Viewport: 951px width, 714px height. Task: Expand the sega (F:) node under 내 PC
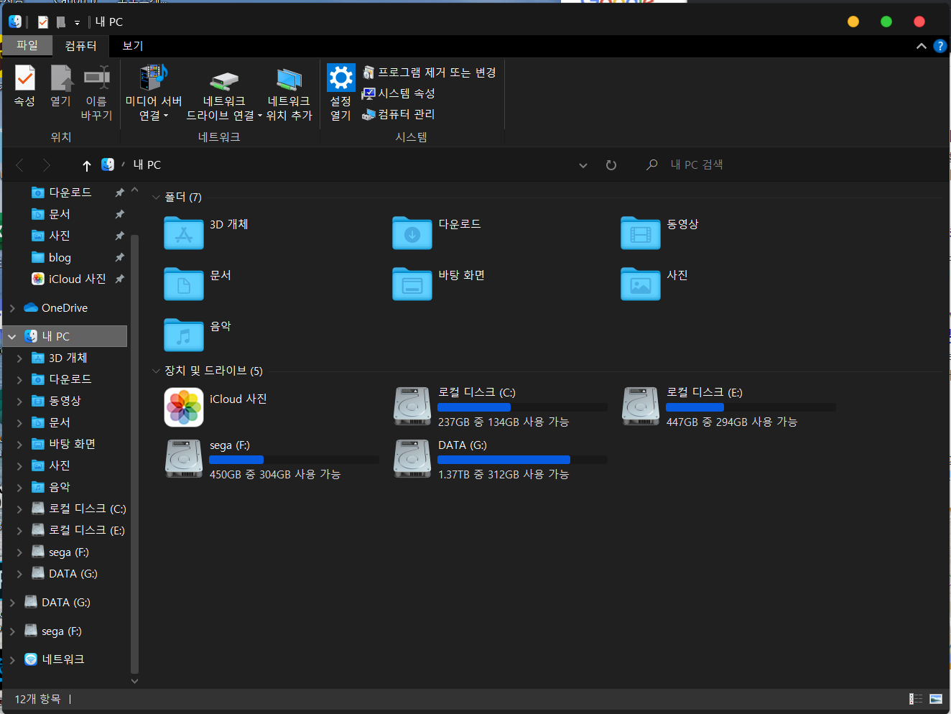[x=19, y=552]
